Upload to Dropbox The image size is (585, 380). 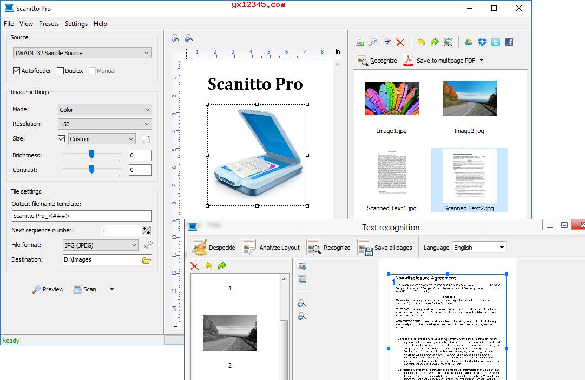click(482, 42)
